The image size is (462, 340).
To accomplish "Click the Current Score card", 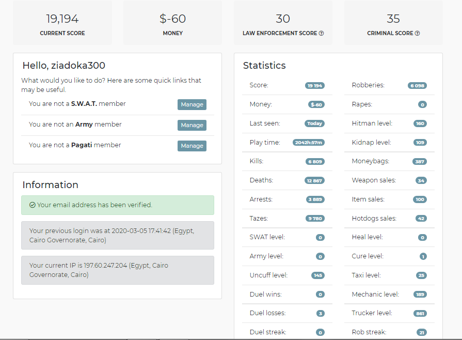I will coord(62,23).
